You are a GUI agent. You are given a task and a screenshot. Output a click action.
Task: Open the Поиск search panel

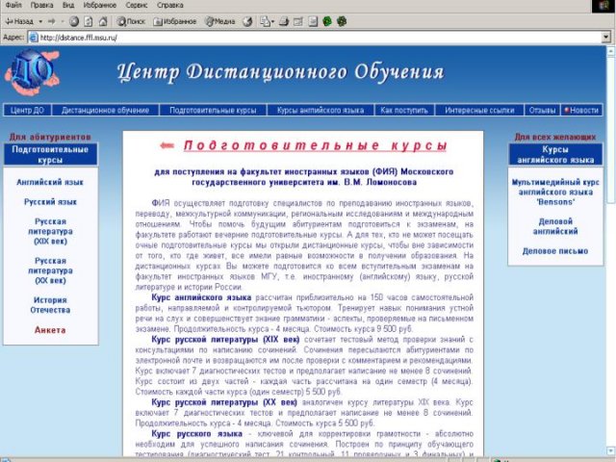[131, 21]
